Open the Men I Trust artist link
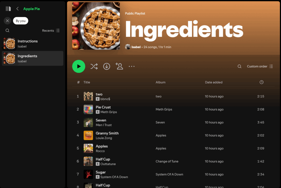The height and width of the screenshot is (188, 281). point(103,125)
